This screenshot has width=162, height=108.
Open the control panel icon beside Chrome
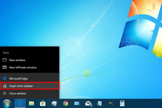pos(77,103)
